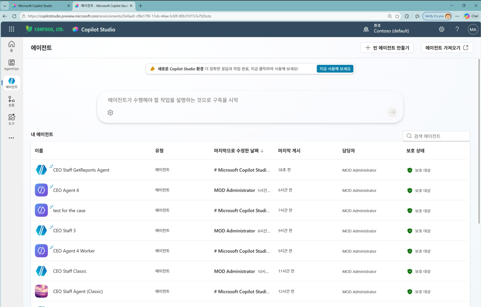Open the MA account avatar

click(473, 29)
